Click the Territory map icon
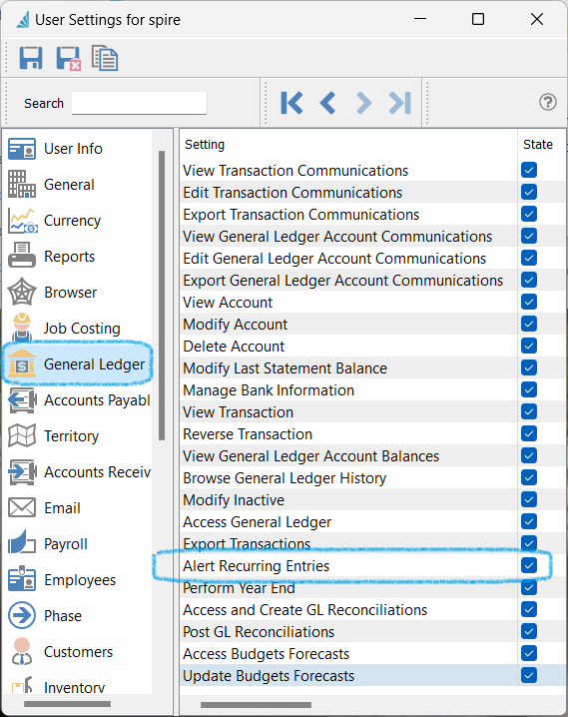 pos(22,435)
